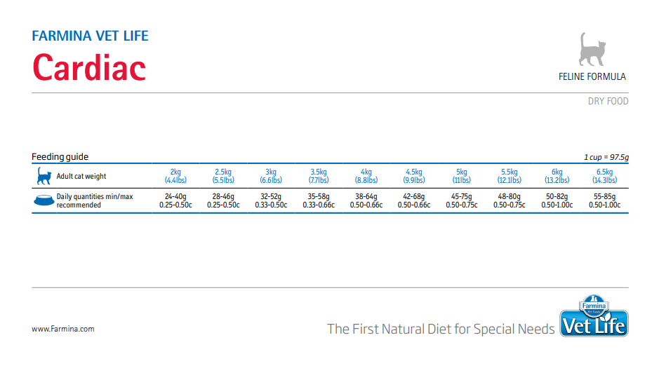Click the DRY FOOD label
This screenshot has height=368, width=659.
point(608,101)
